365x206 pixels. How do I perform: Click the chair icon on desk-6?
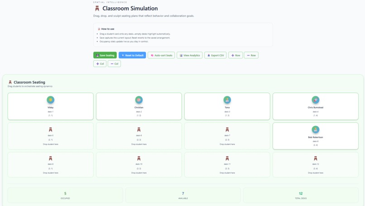coord(139,129)
